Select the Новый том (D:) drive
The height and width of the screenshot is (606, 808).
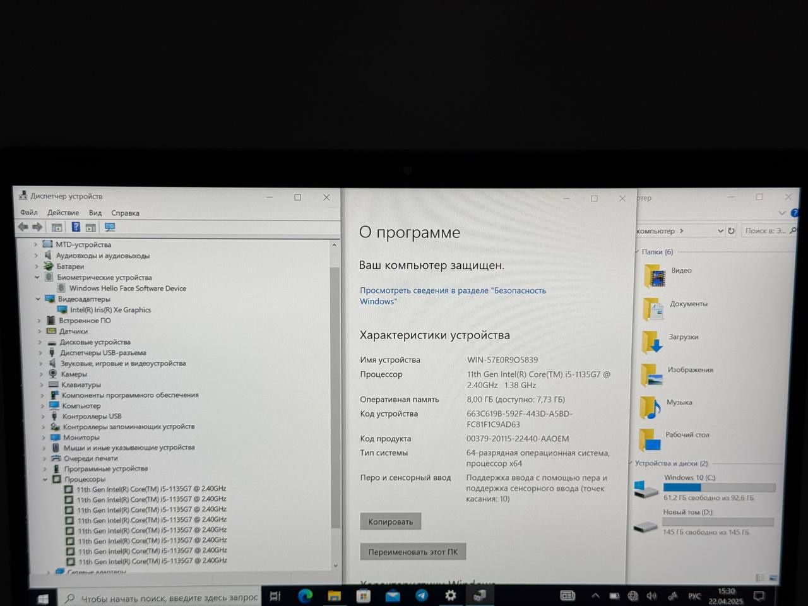[703, 522]
